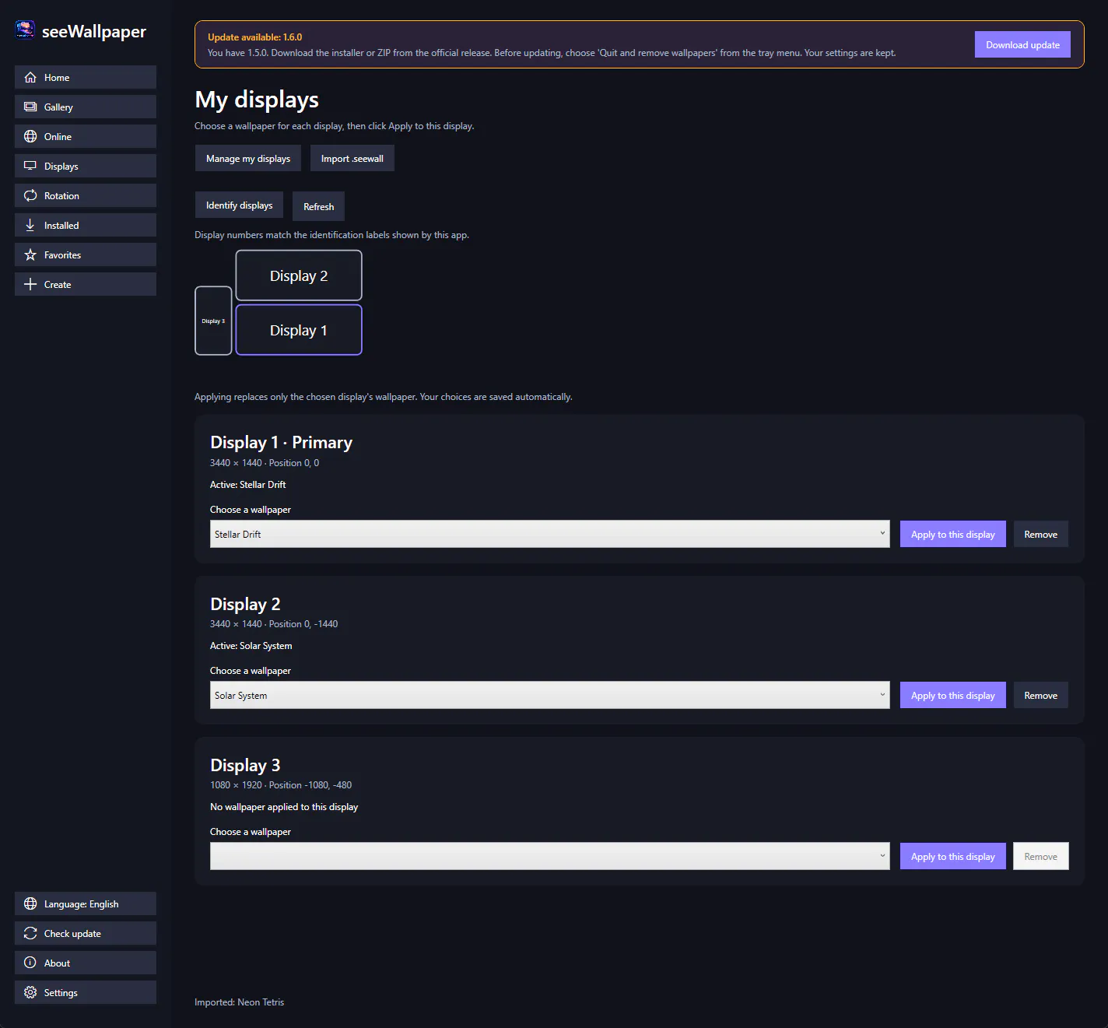1108x1028 pixels.
Task: Apply wallpaper to Display 1
Action: click(x=953, y=534)
